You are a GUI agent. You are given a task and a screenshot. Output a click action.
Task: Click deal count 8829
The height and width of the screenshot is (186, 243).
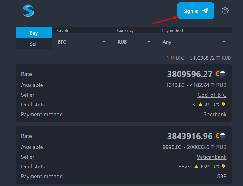(x=184, y=167)
